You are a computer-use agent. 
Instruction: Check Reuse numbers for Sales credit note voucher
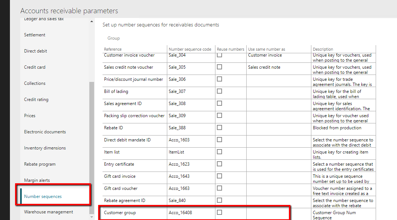pos(219,67)
